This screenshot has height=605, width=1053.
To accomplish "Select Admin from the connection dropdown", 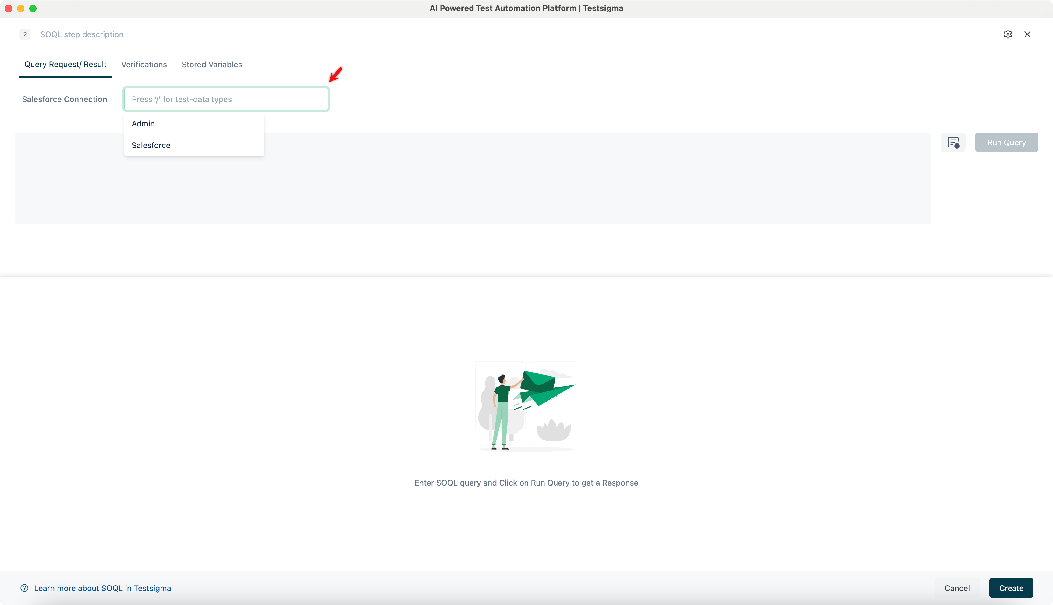I will tap(143, 123).
